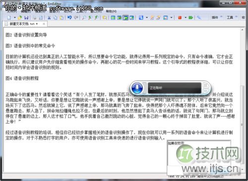
Task: Open properties for current configuration icon
Action: pyautogui.click(x=152, y=17)
